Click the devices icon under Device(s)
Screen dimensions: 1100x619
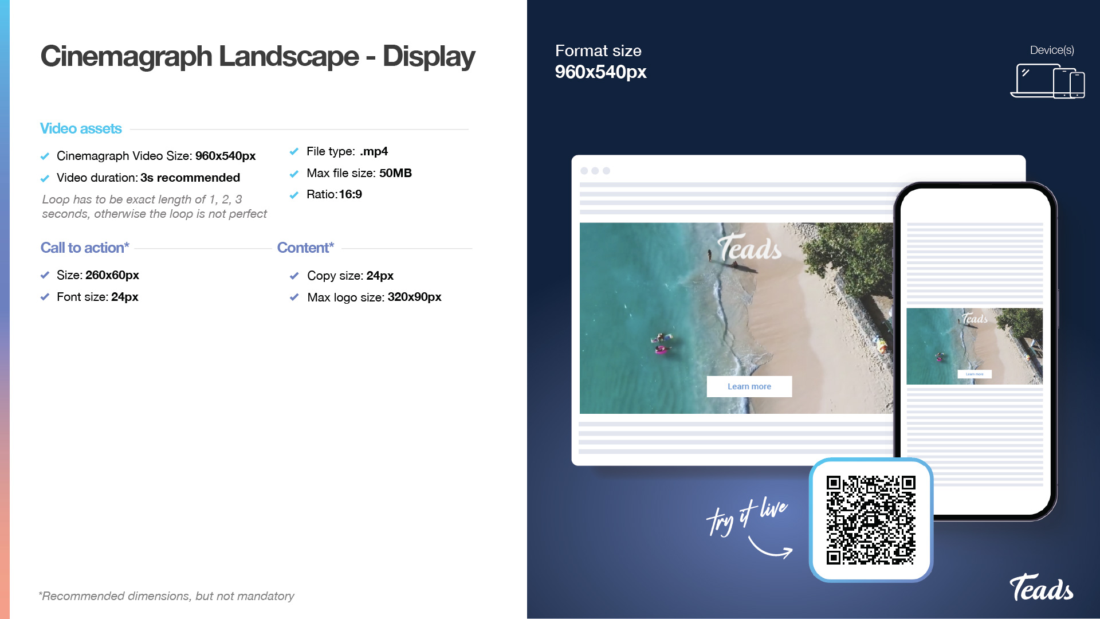(1047, 81)
